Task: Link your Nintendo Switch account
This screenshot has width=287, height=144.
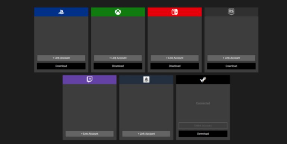Action: pos(175,58)
